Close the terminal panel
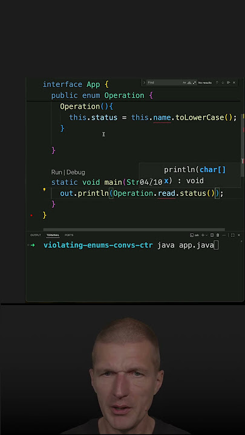The image size is (245, 435). (238, 235)
